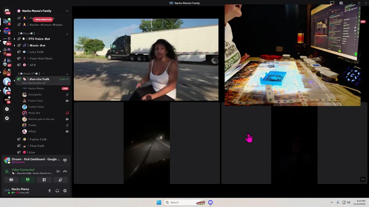This screenshot has height=207, width=369.
Task: Join the Time Out Chair voice channel
Action: [x=43, y=58]
